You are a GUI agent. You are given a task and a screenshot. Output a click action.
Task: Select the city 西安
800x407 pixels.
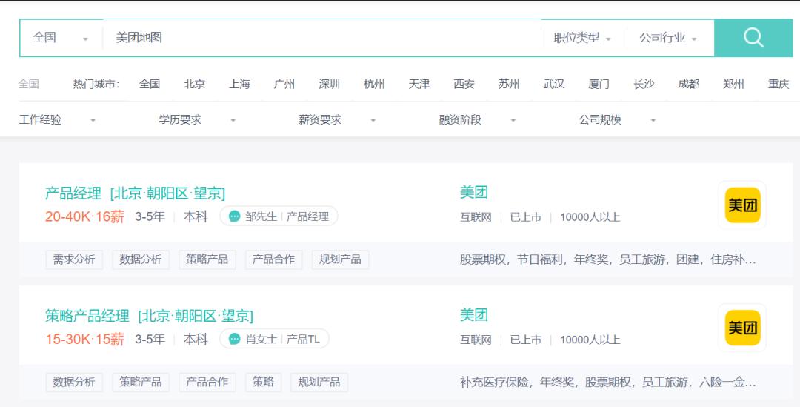pyautogui.click(x=464, y=85)
